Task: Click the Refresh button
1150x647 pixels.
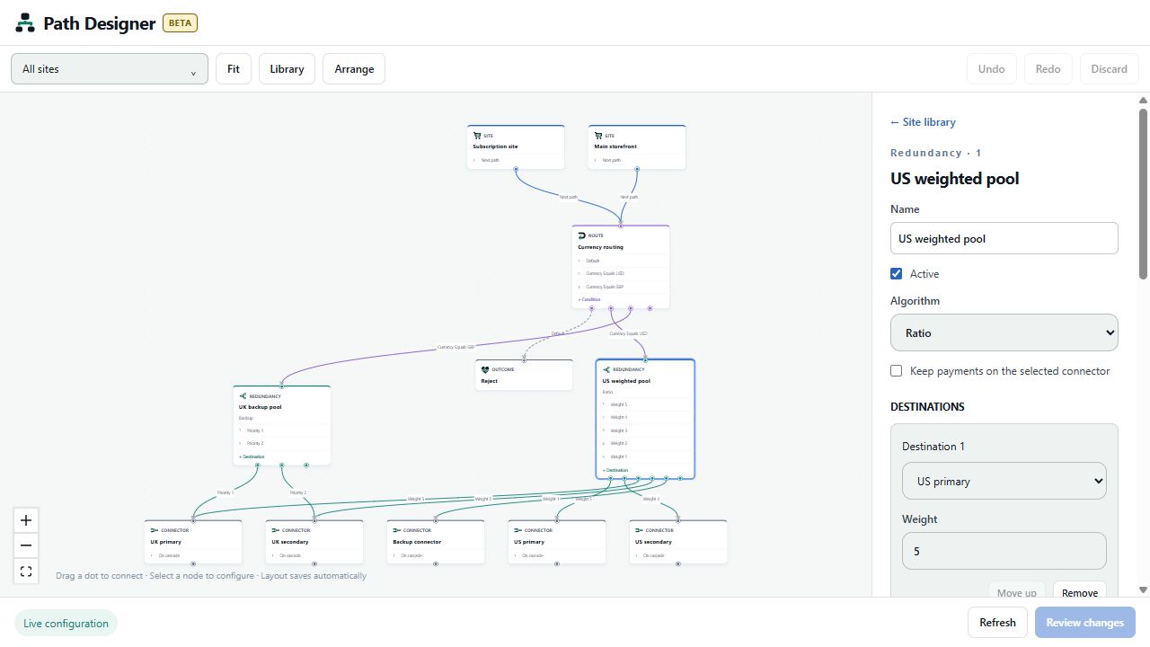Action: click(997, 623)
